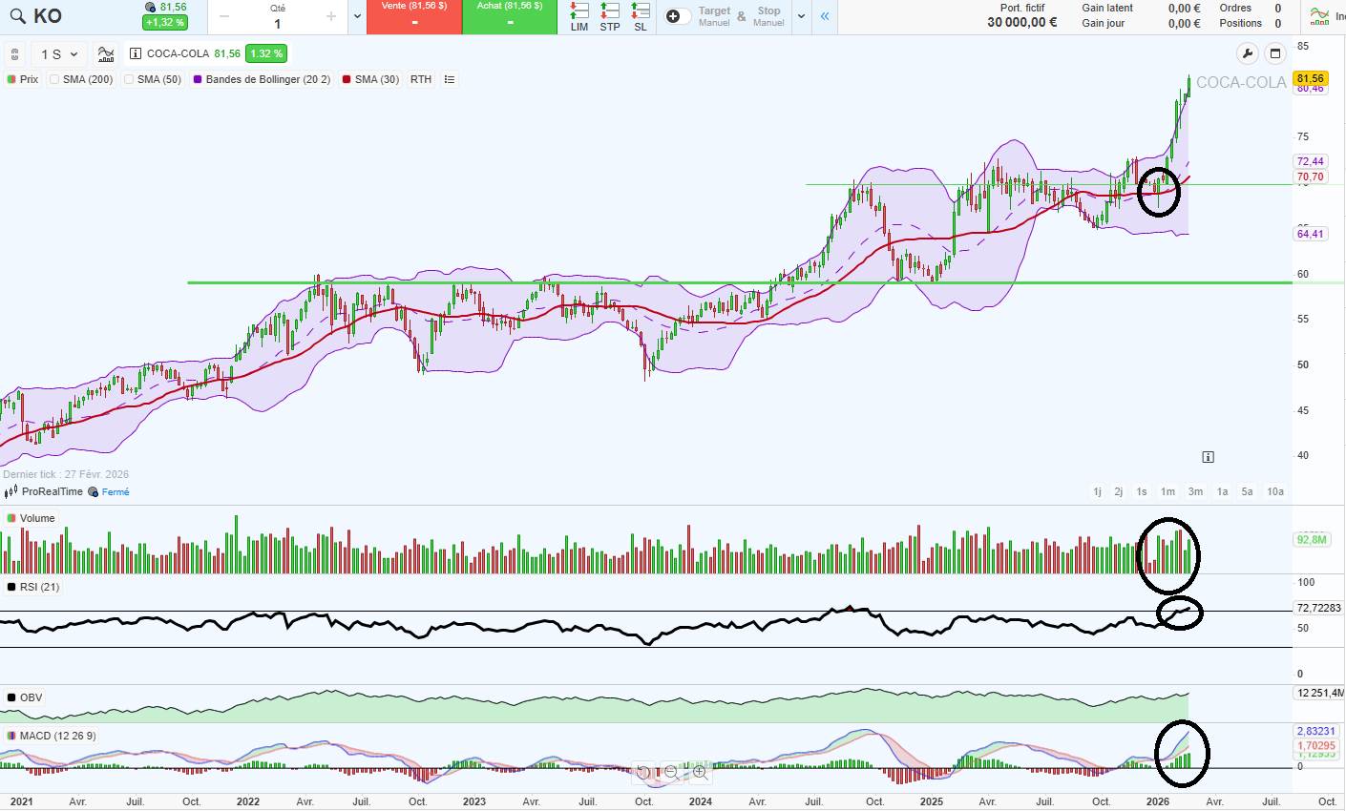This screenshot has height=811, width=1346.
Task: Enable the SMA (200) checkbox
Action: pyautogui.click(x=54, y=79)
